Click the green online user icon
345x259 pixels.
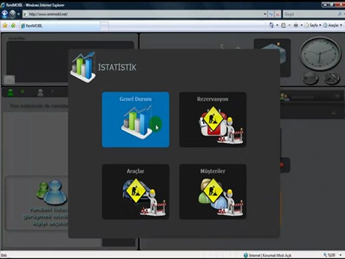pos(10,92)
